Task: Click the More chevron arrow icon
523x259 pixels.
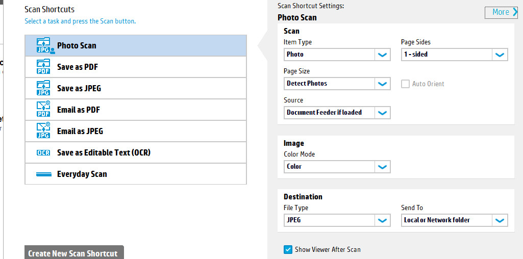Action: (x=515, y=12)
